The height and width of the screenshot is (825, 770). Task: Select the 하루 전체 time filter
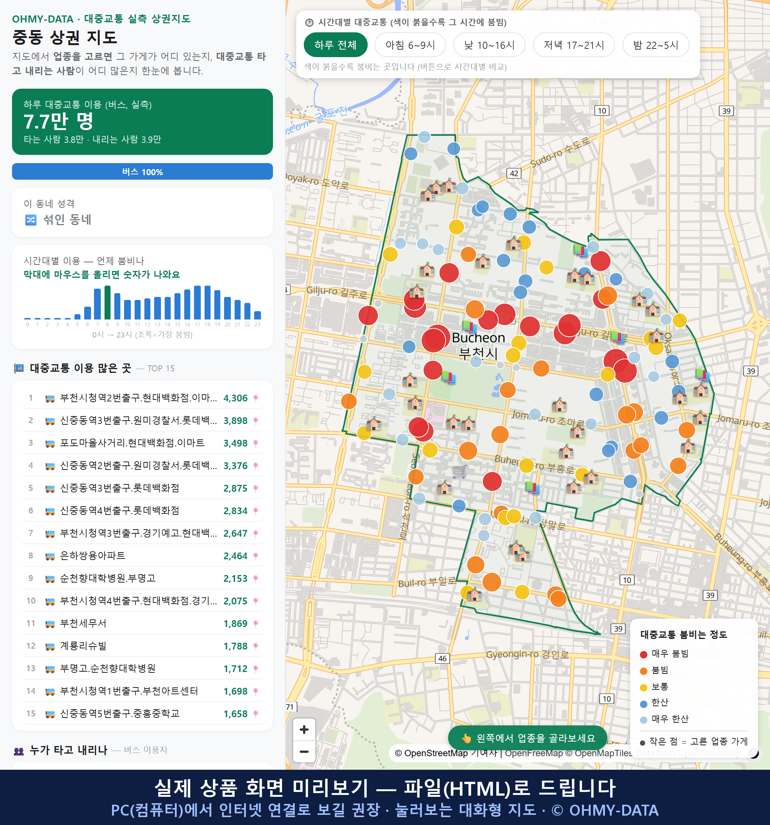click(x=335, y=45)
